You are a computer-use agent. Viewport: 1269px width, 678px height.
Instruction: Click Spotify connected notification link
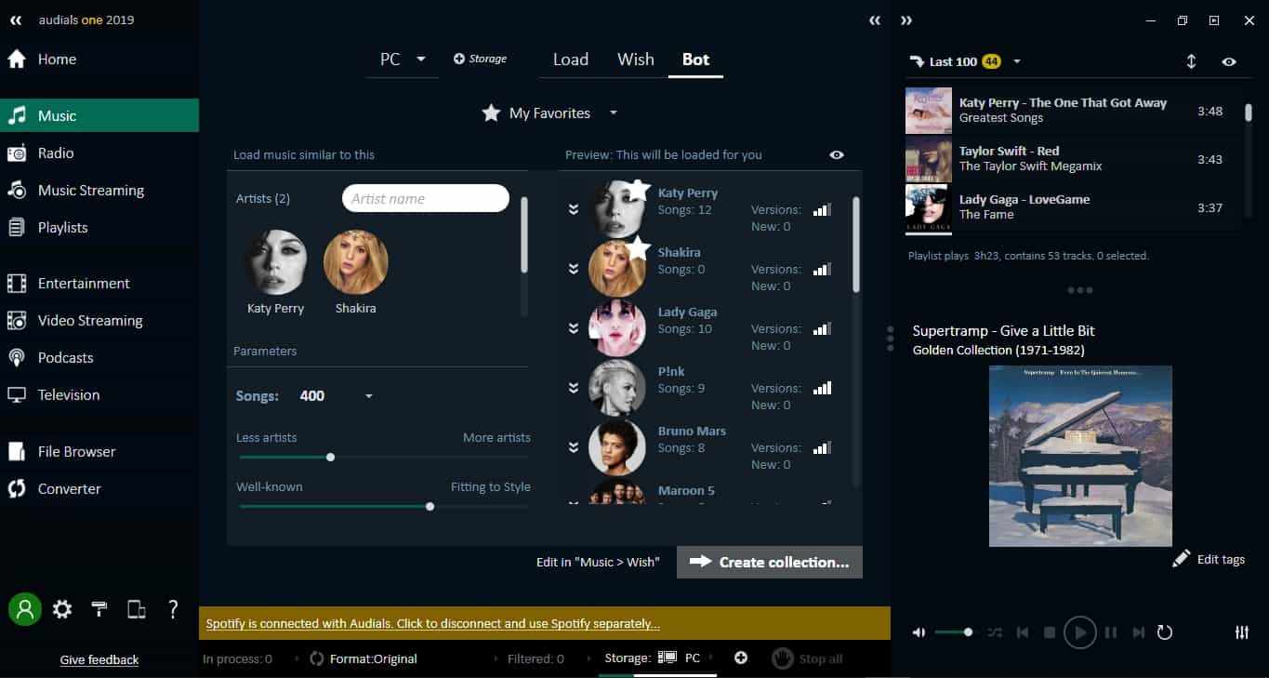433,624
